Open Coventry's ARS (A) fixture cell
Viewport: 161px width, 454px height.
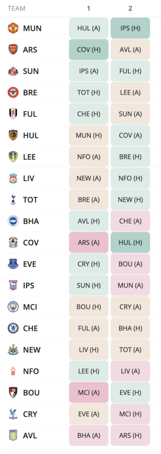[x=89, y=243]
